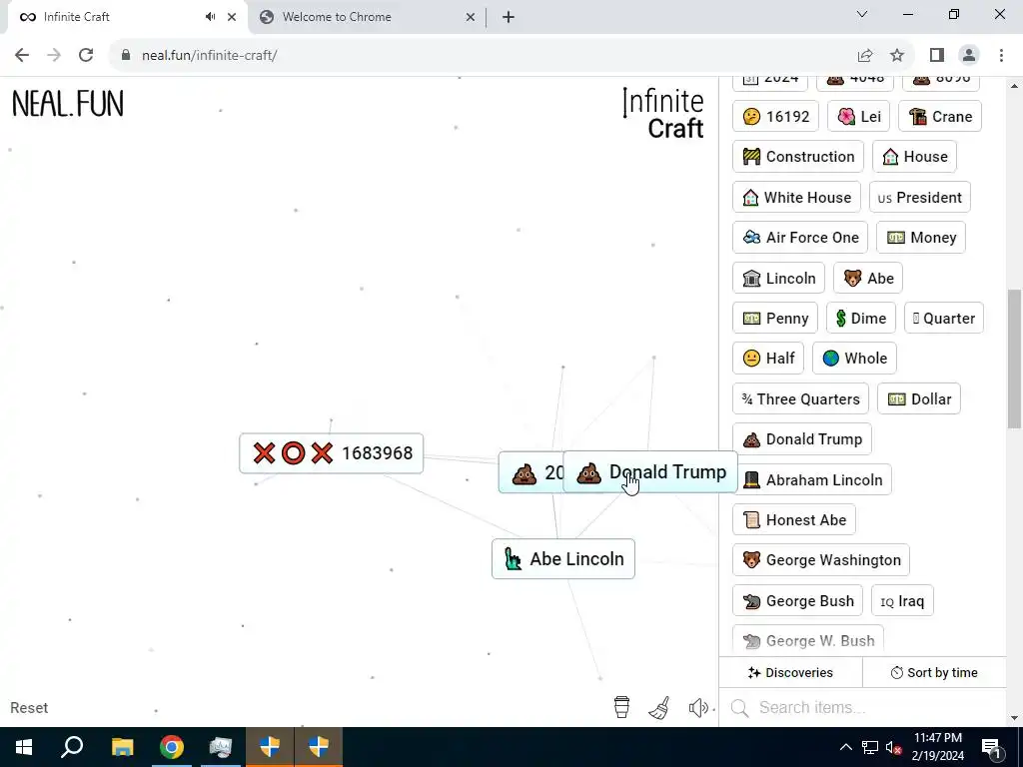The width and height of the screenshot is (1023, 767).
Task: Open the Windows Start menu
Action: (24, 747)
